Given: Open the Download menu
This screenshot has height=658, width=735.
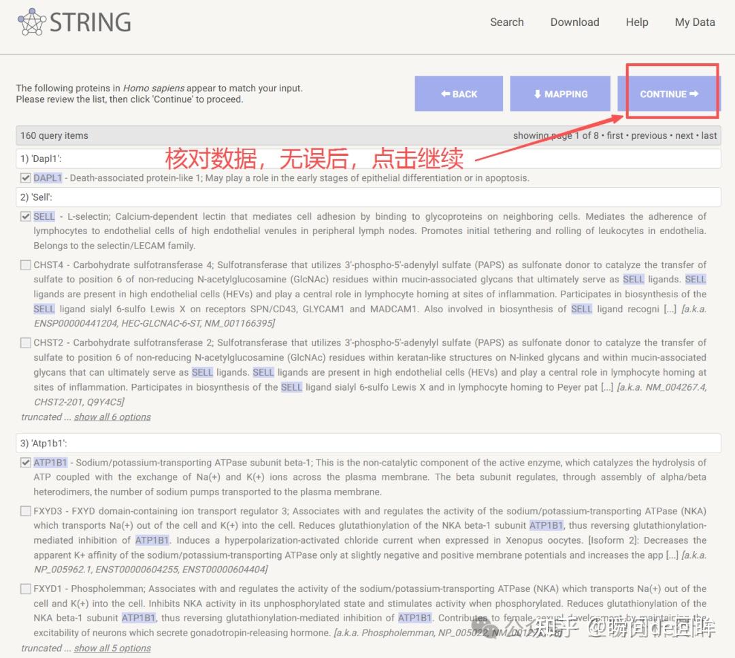Looking at the screenshot, I should click(574, 22).
